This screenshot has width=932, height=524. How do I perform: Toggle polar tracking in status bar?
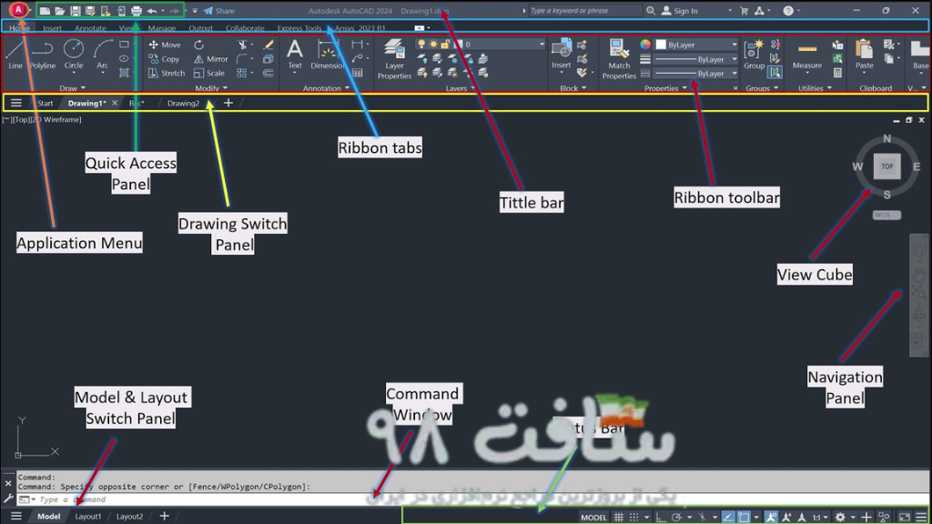pyautogui.click(x=676, y=517)
